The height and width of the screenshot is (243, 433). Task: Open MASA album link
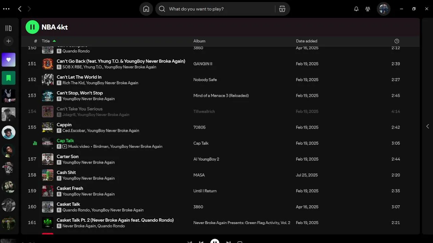(x=199, y=175)
